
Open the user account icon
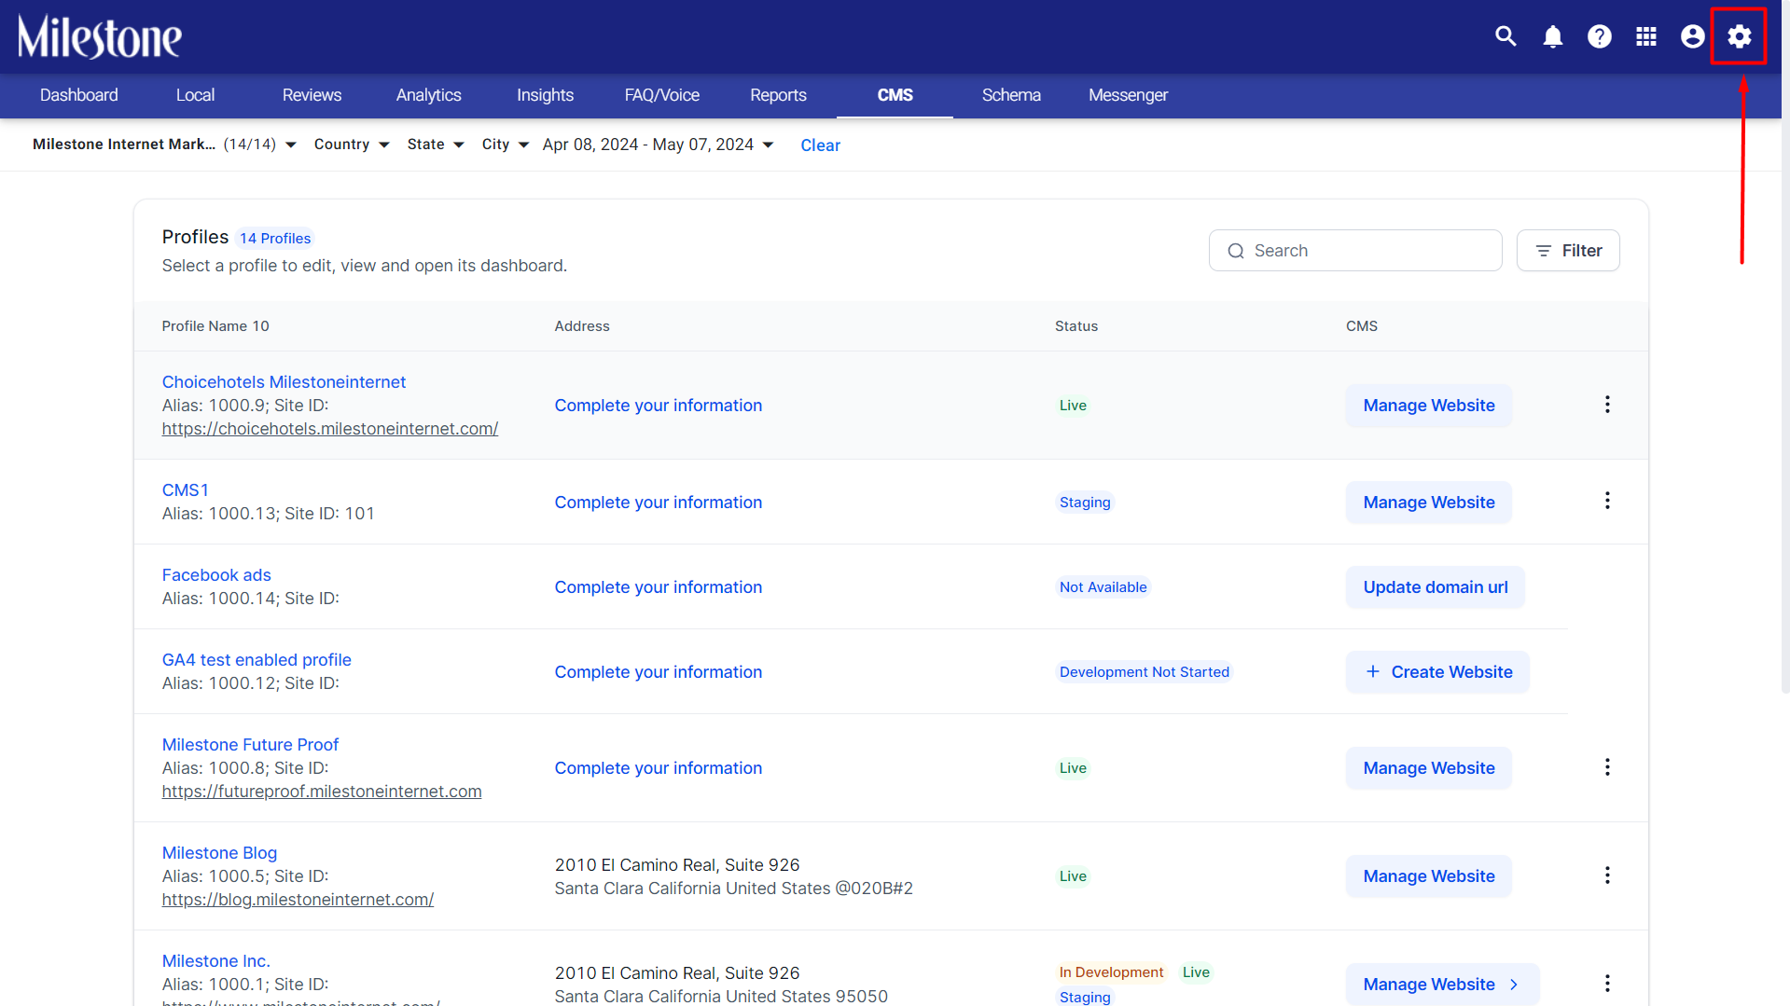1693,36
